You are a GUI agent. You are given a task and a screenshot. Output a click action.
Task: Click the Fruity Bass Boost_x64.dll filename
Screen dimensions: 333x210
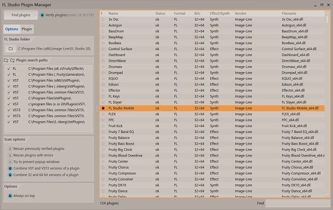click(x=300, y=144)
